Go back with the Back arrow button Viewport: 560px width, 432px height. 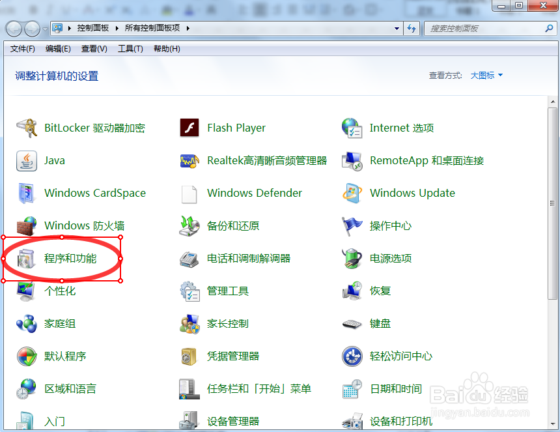[14, 29]
